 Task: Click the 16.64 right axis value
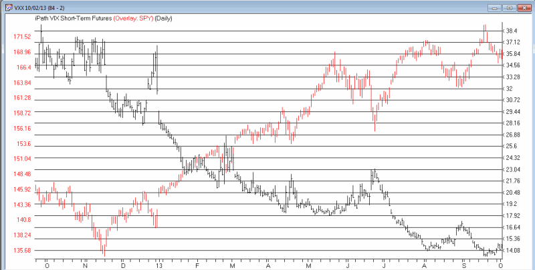pos(513,227)
